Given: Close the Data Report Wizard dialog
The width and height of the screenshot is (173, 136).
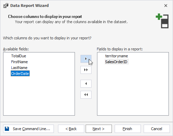Looking at the screenshot, I should click(x=166, y=6).
